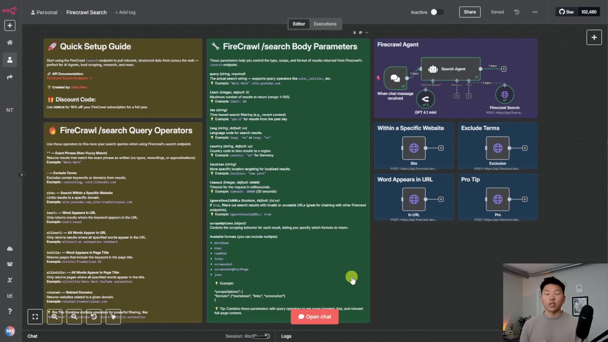608x342 pixels.
Task: Switch to the Executions tab
Action: coord(325,24)
